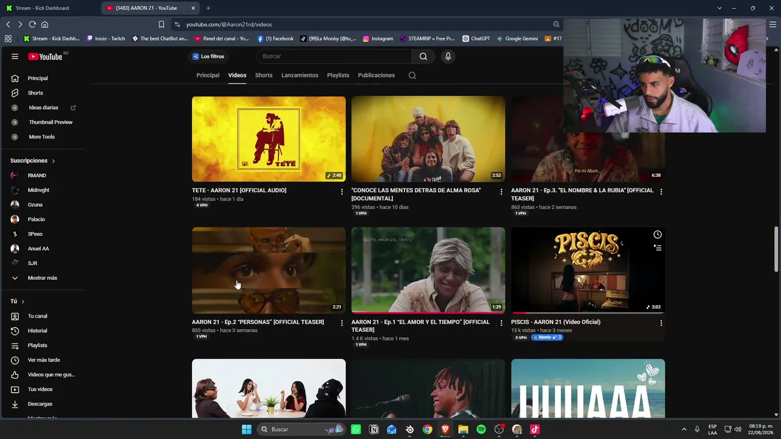The width and height of the screenshot is (781, 439).
Task: Click the Windows Start button
Action: click(x=247, y=429)
